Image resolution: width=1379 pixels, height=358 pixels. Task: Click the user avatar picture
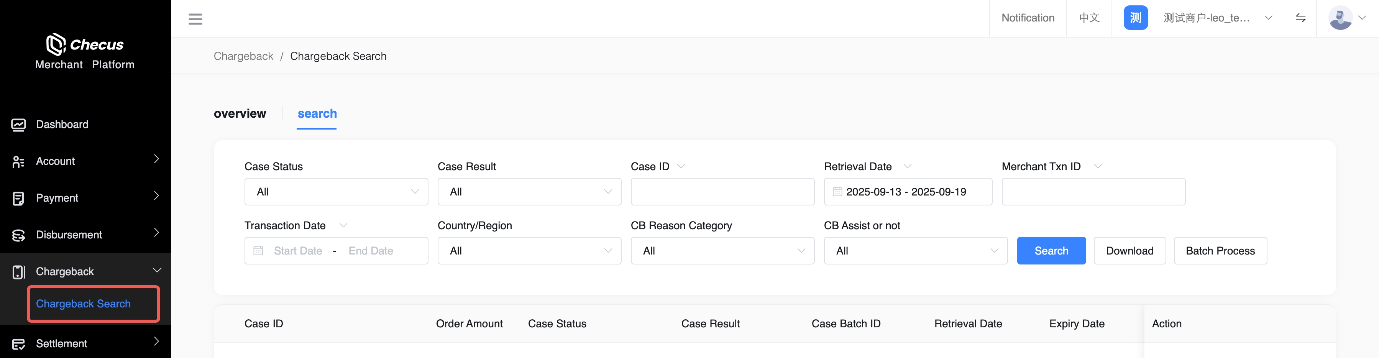1340,18
